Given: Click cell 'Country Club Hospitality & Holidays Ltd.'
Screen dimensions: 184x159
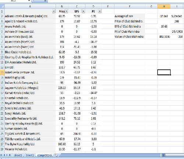Looking at the screenshot, I should tap(30, 57).
